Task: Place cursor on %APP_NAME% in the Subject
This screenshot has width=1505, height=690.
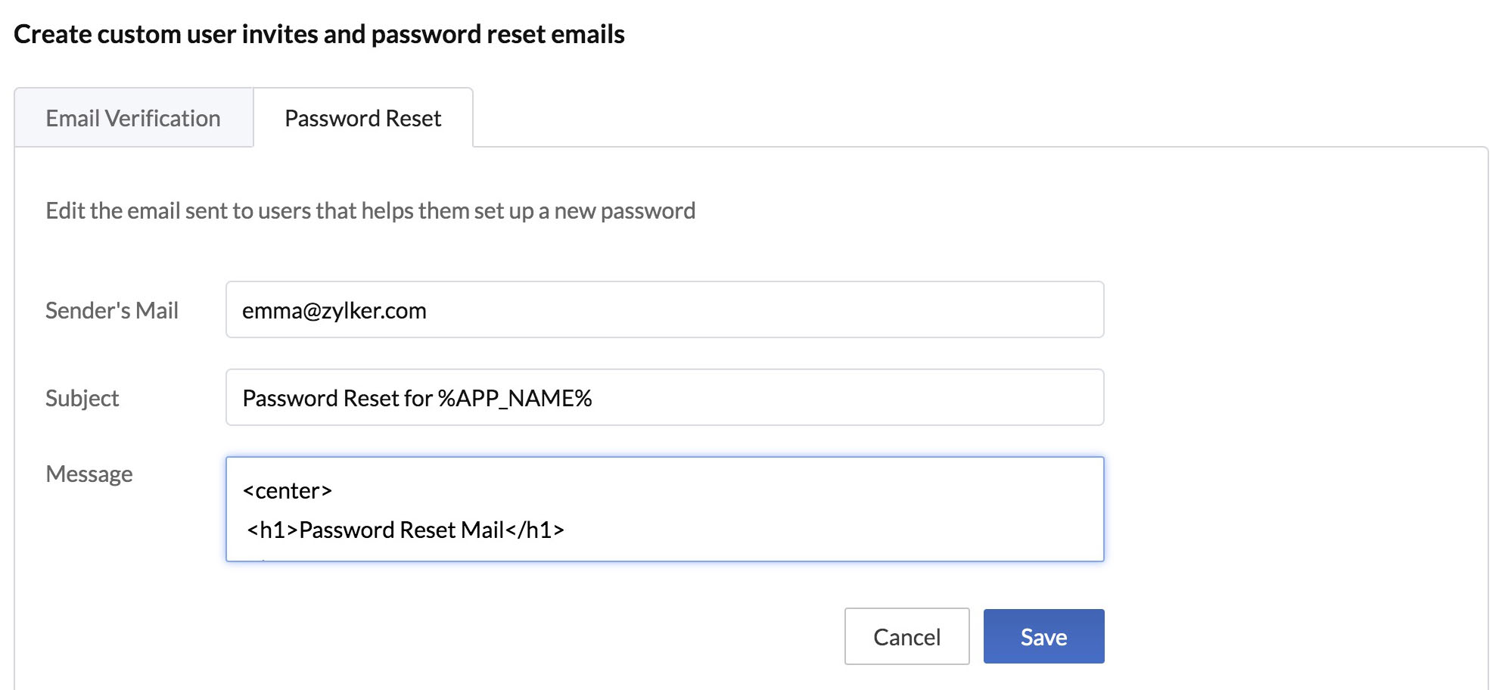Action: coord(515,398)
